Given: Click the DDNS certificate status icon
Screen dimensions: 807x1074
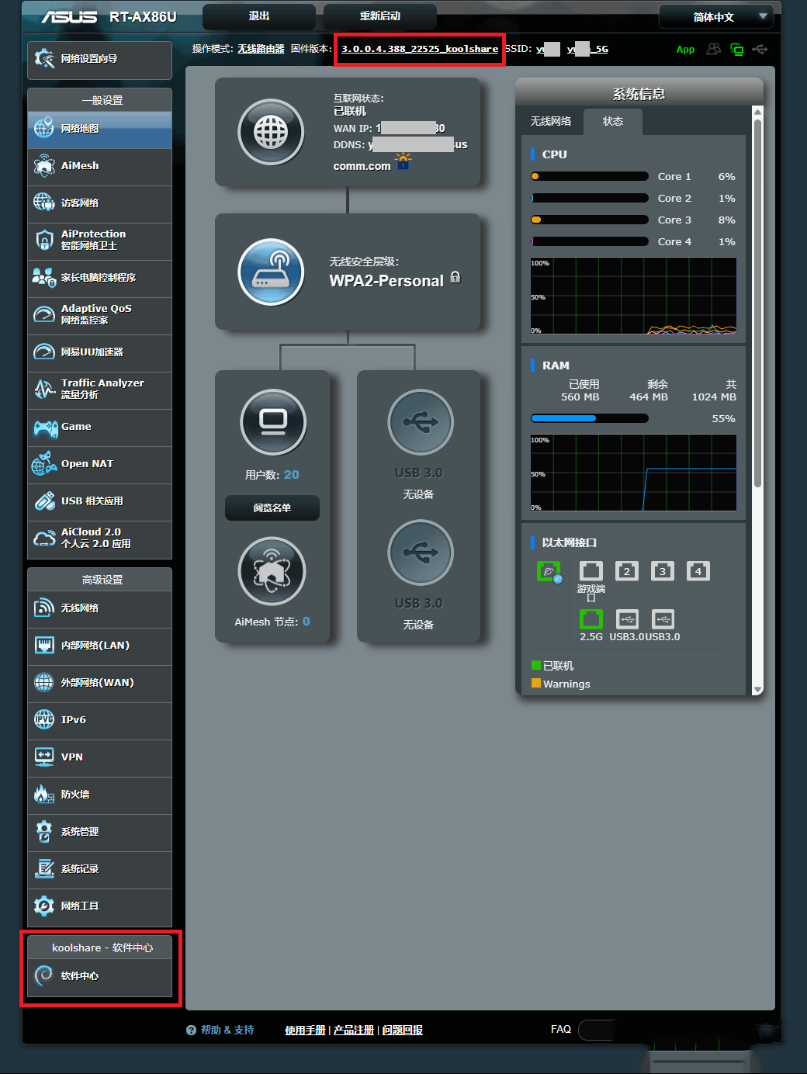Looking at the screenshot, I should (x=403, y=161).
